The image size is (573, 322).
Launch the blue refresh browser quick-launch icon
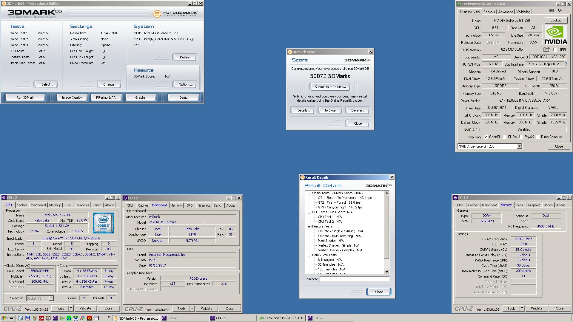click(x=21, y=318)
